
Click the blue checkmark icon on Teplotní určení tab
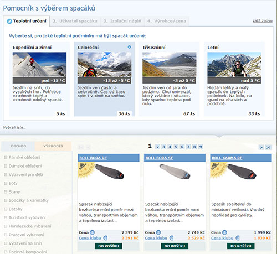click(9, 22)
